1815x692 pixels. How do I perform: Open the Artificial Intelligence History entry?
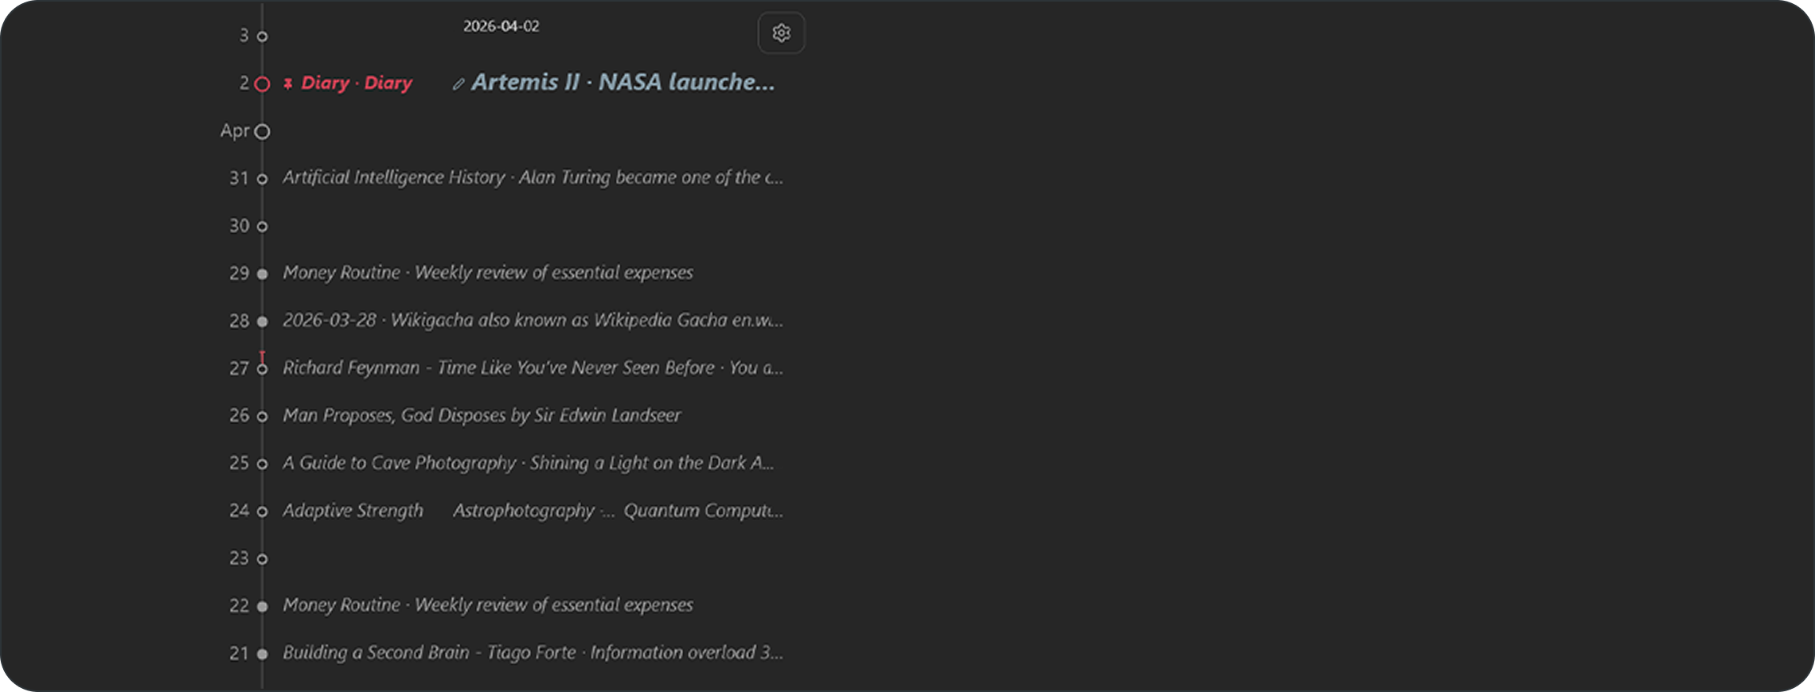click(x=532, y=177)
